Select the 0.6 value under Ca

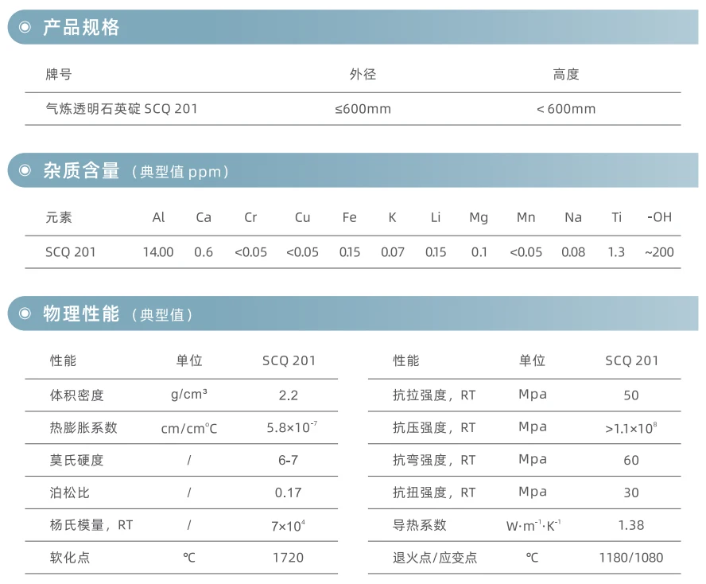point(204,252)
